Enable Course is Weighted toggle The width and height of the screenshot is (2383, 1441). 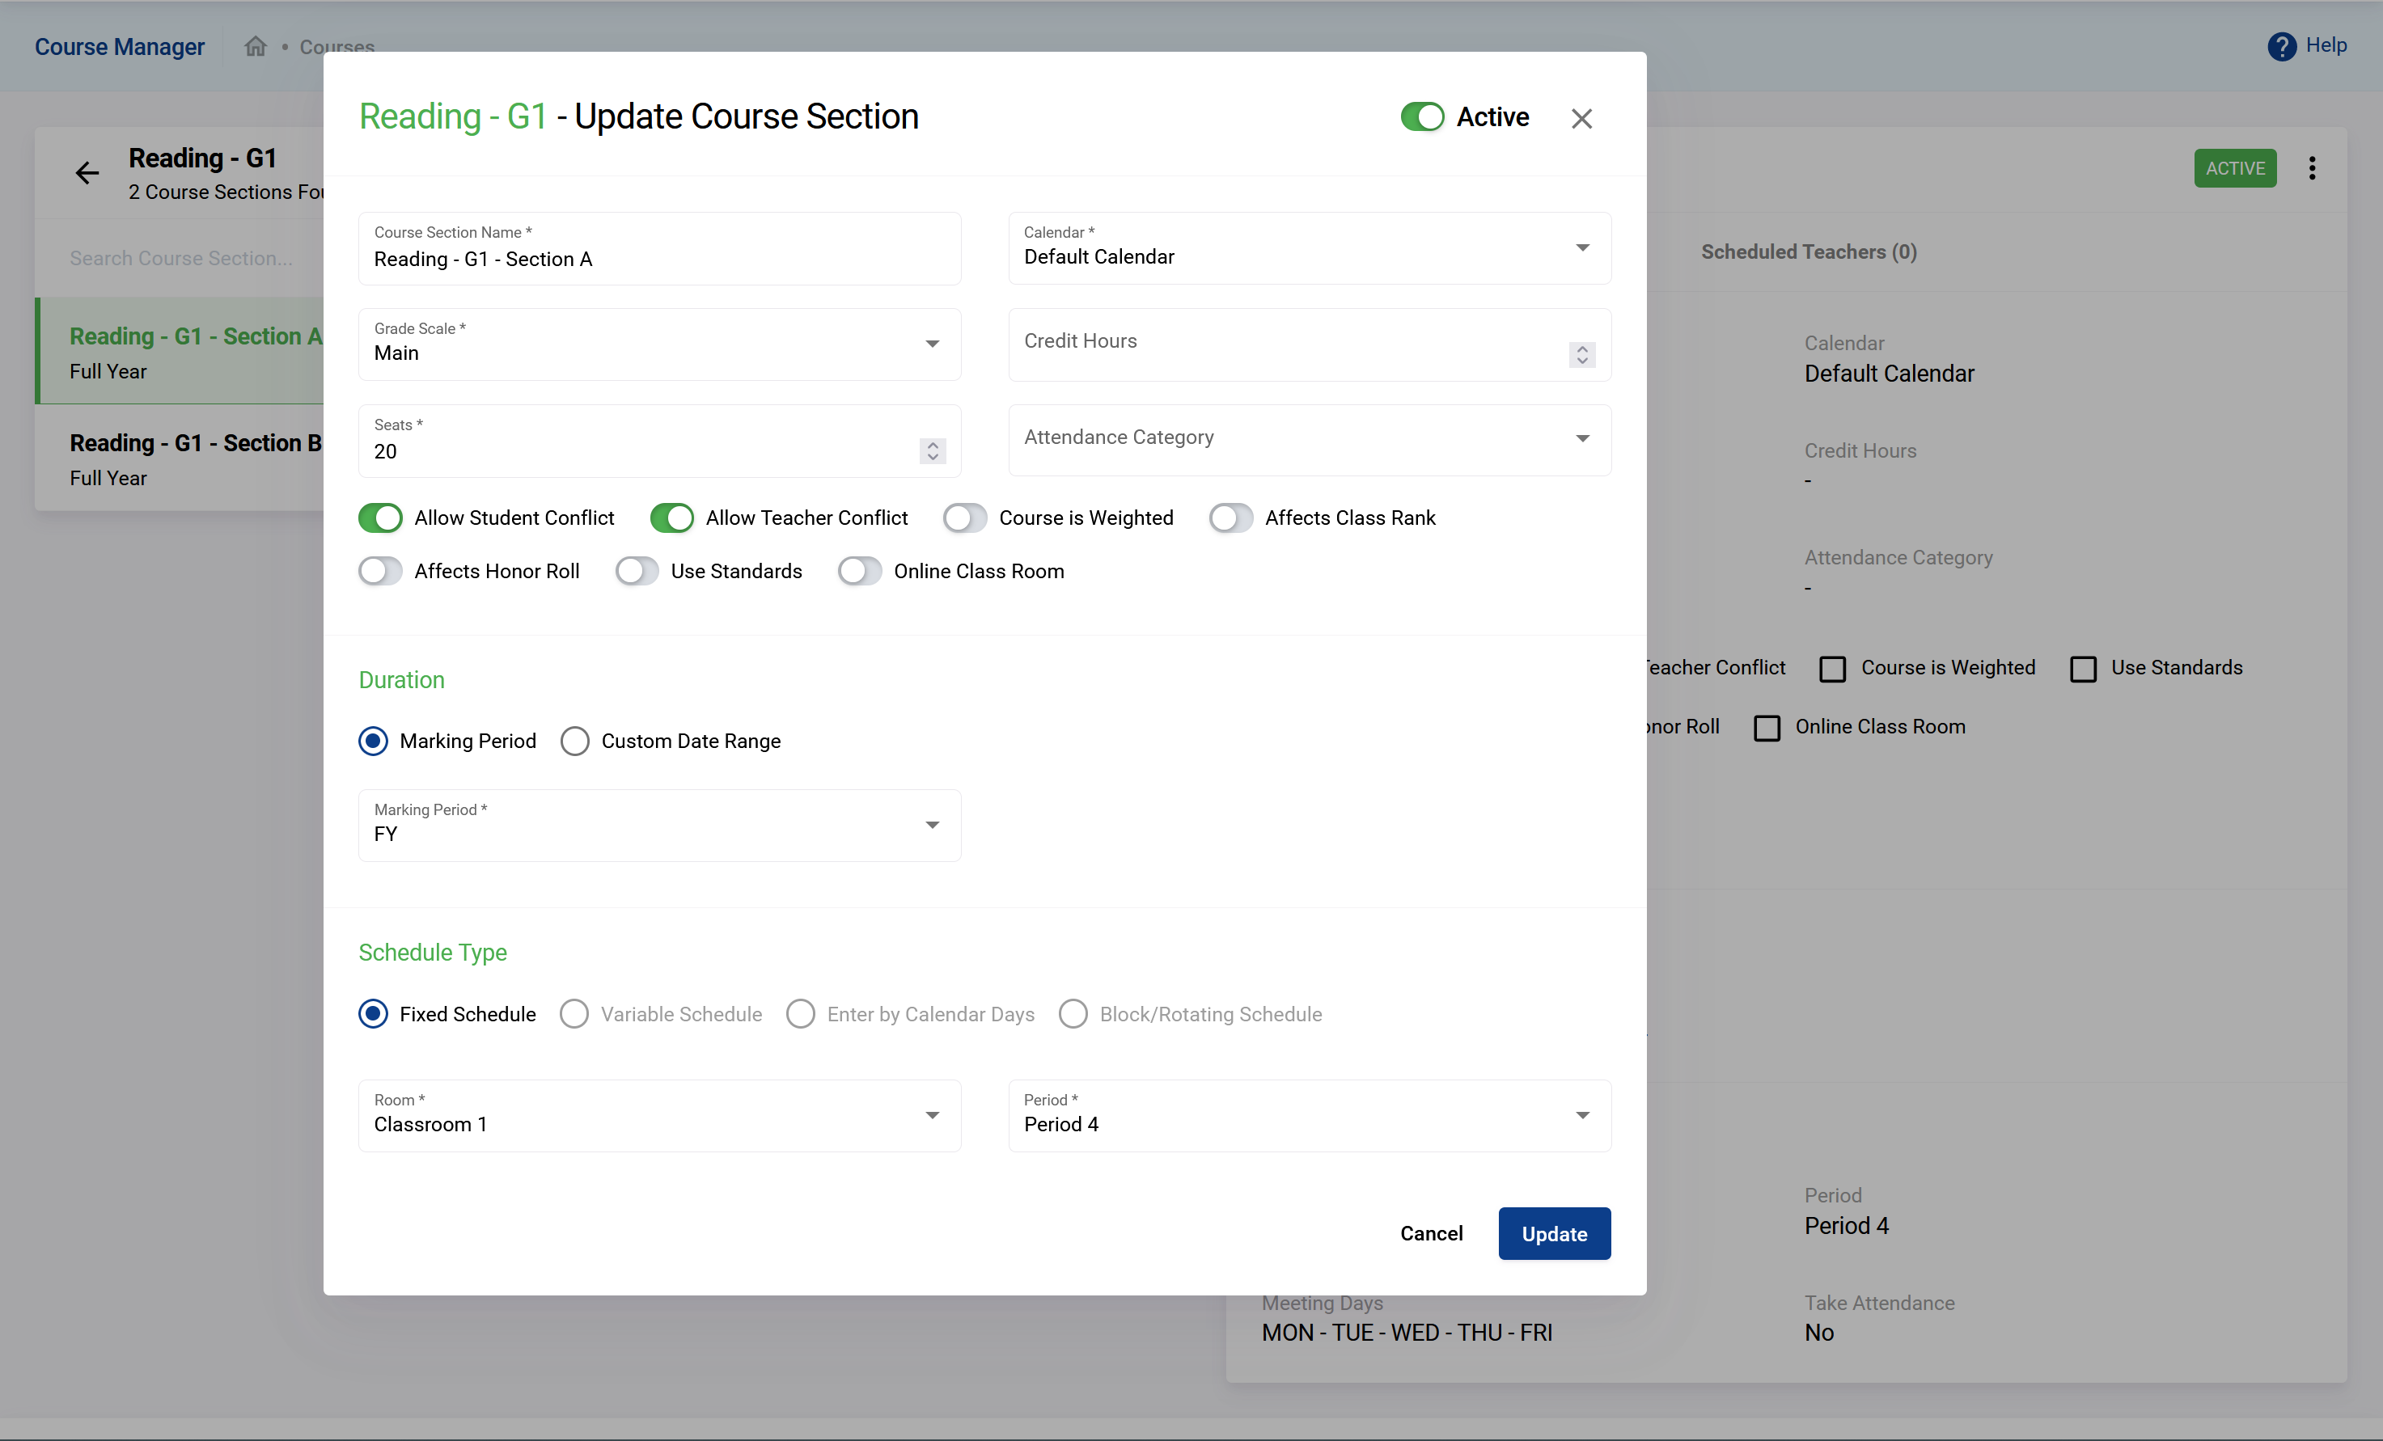pos(964,518)
